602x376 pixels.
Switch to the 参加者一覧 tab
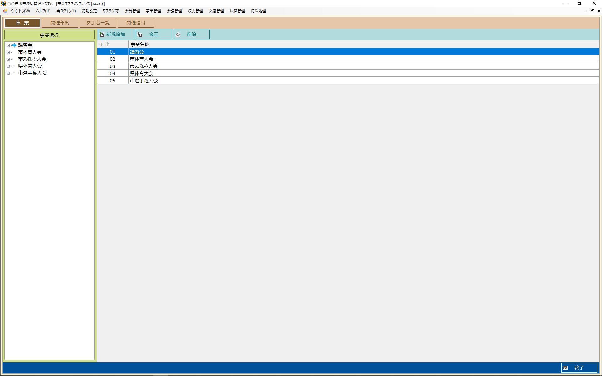[98, 23]
